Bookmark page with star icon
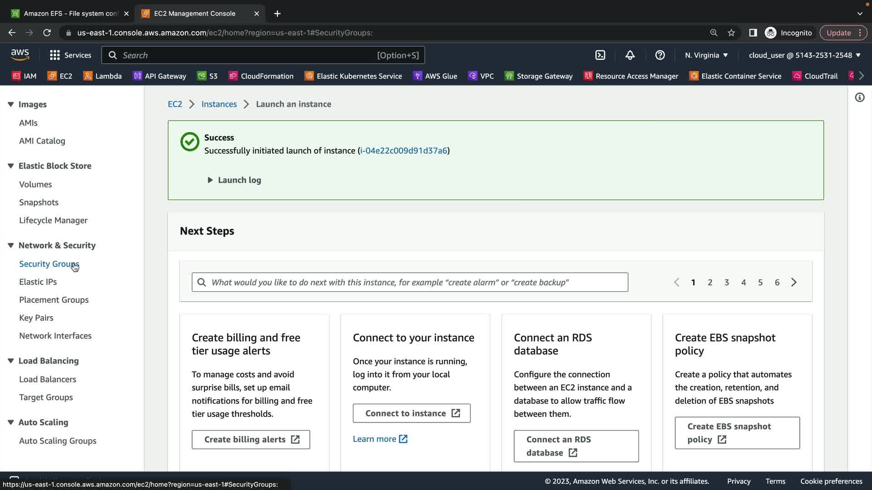Screen dimensions: 872x490 coord(731,33)
